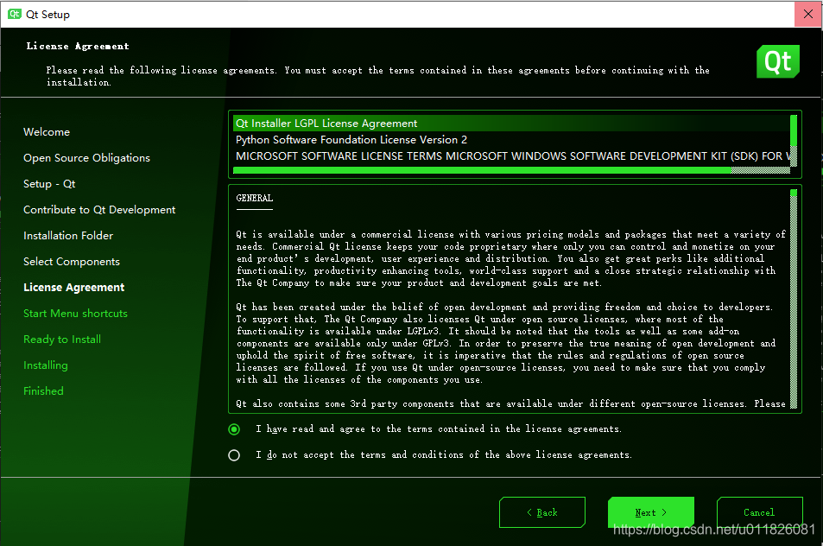
Task: Click the License Agreement page title
Action: pos(78,46)
